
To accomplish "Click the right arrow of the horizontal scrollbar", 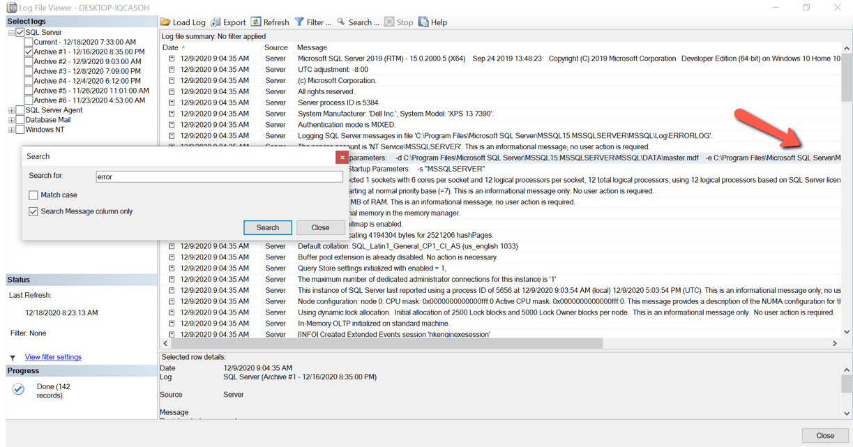I will click(835, 344).
